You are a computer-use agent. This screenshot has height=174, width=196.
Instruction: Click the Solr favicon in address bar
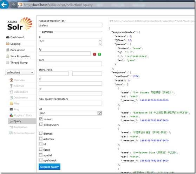[20, 5]
